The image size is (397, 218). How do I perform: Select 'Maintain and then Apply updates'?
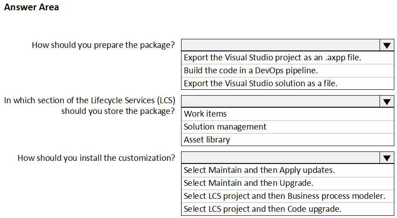click(x=259, y=170)
